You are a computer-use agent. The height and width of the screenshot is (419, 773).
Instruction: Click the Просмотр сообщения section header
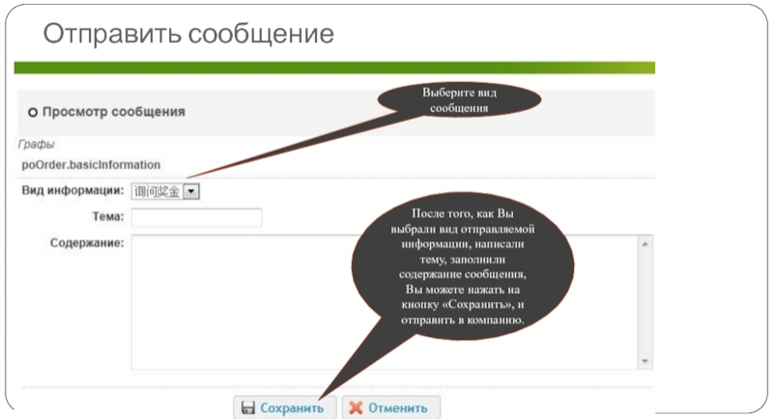coord(114,112)
